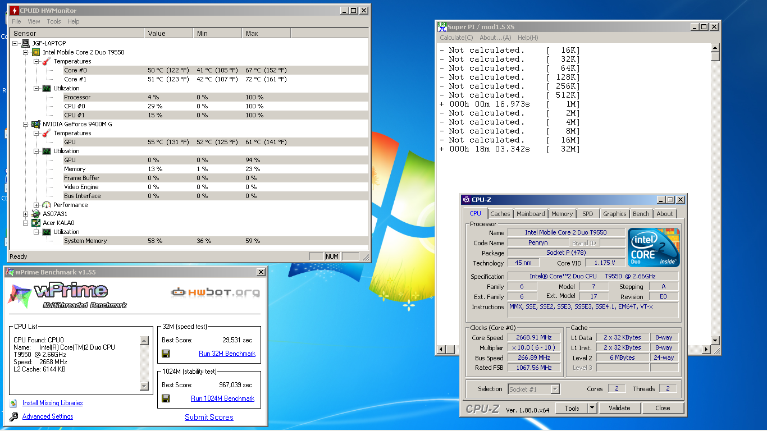Click the CPU List scroll up arrow
This screenshot has width=767, height=431.
[x=144, y=340]
